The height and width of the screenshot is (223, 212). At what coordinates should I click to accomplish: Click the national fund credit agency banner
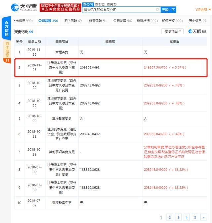coord(61,7)
